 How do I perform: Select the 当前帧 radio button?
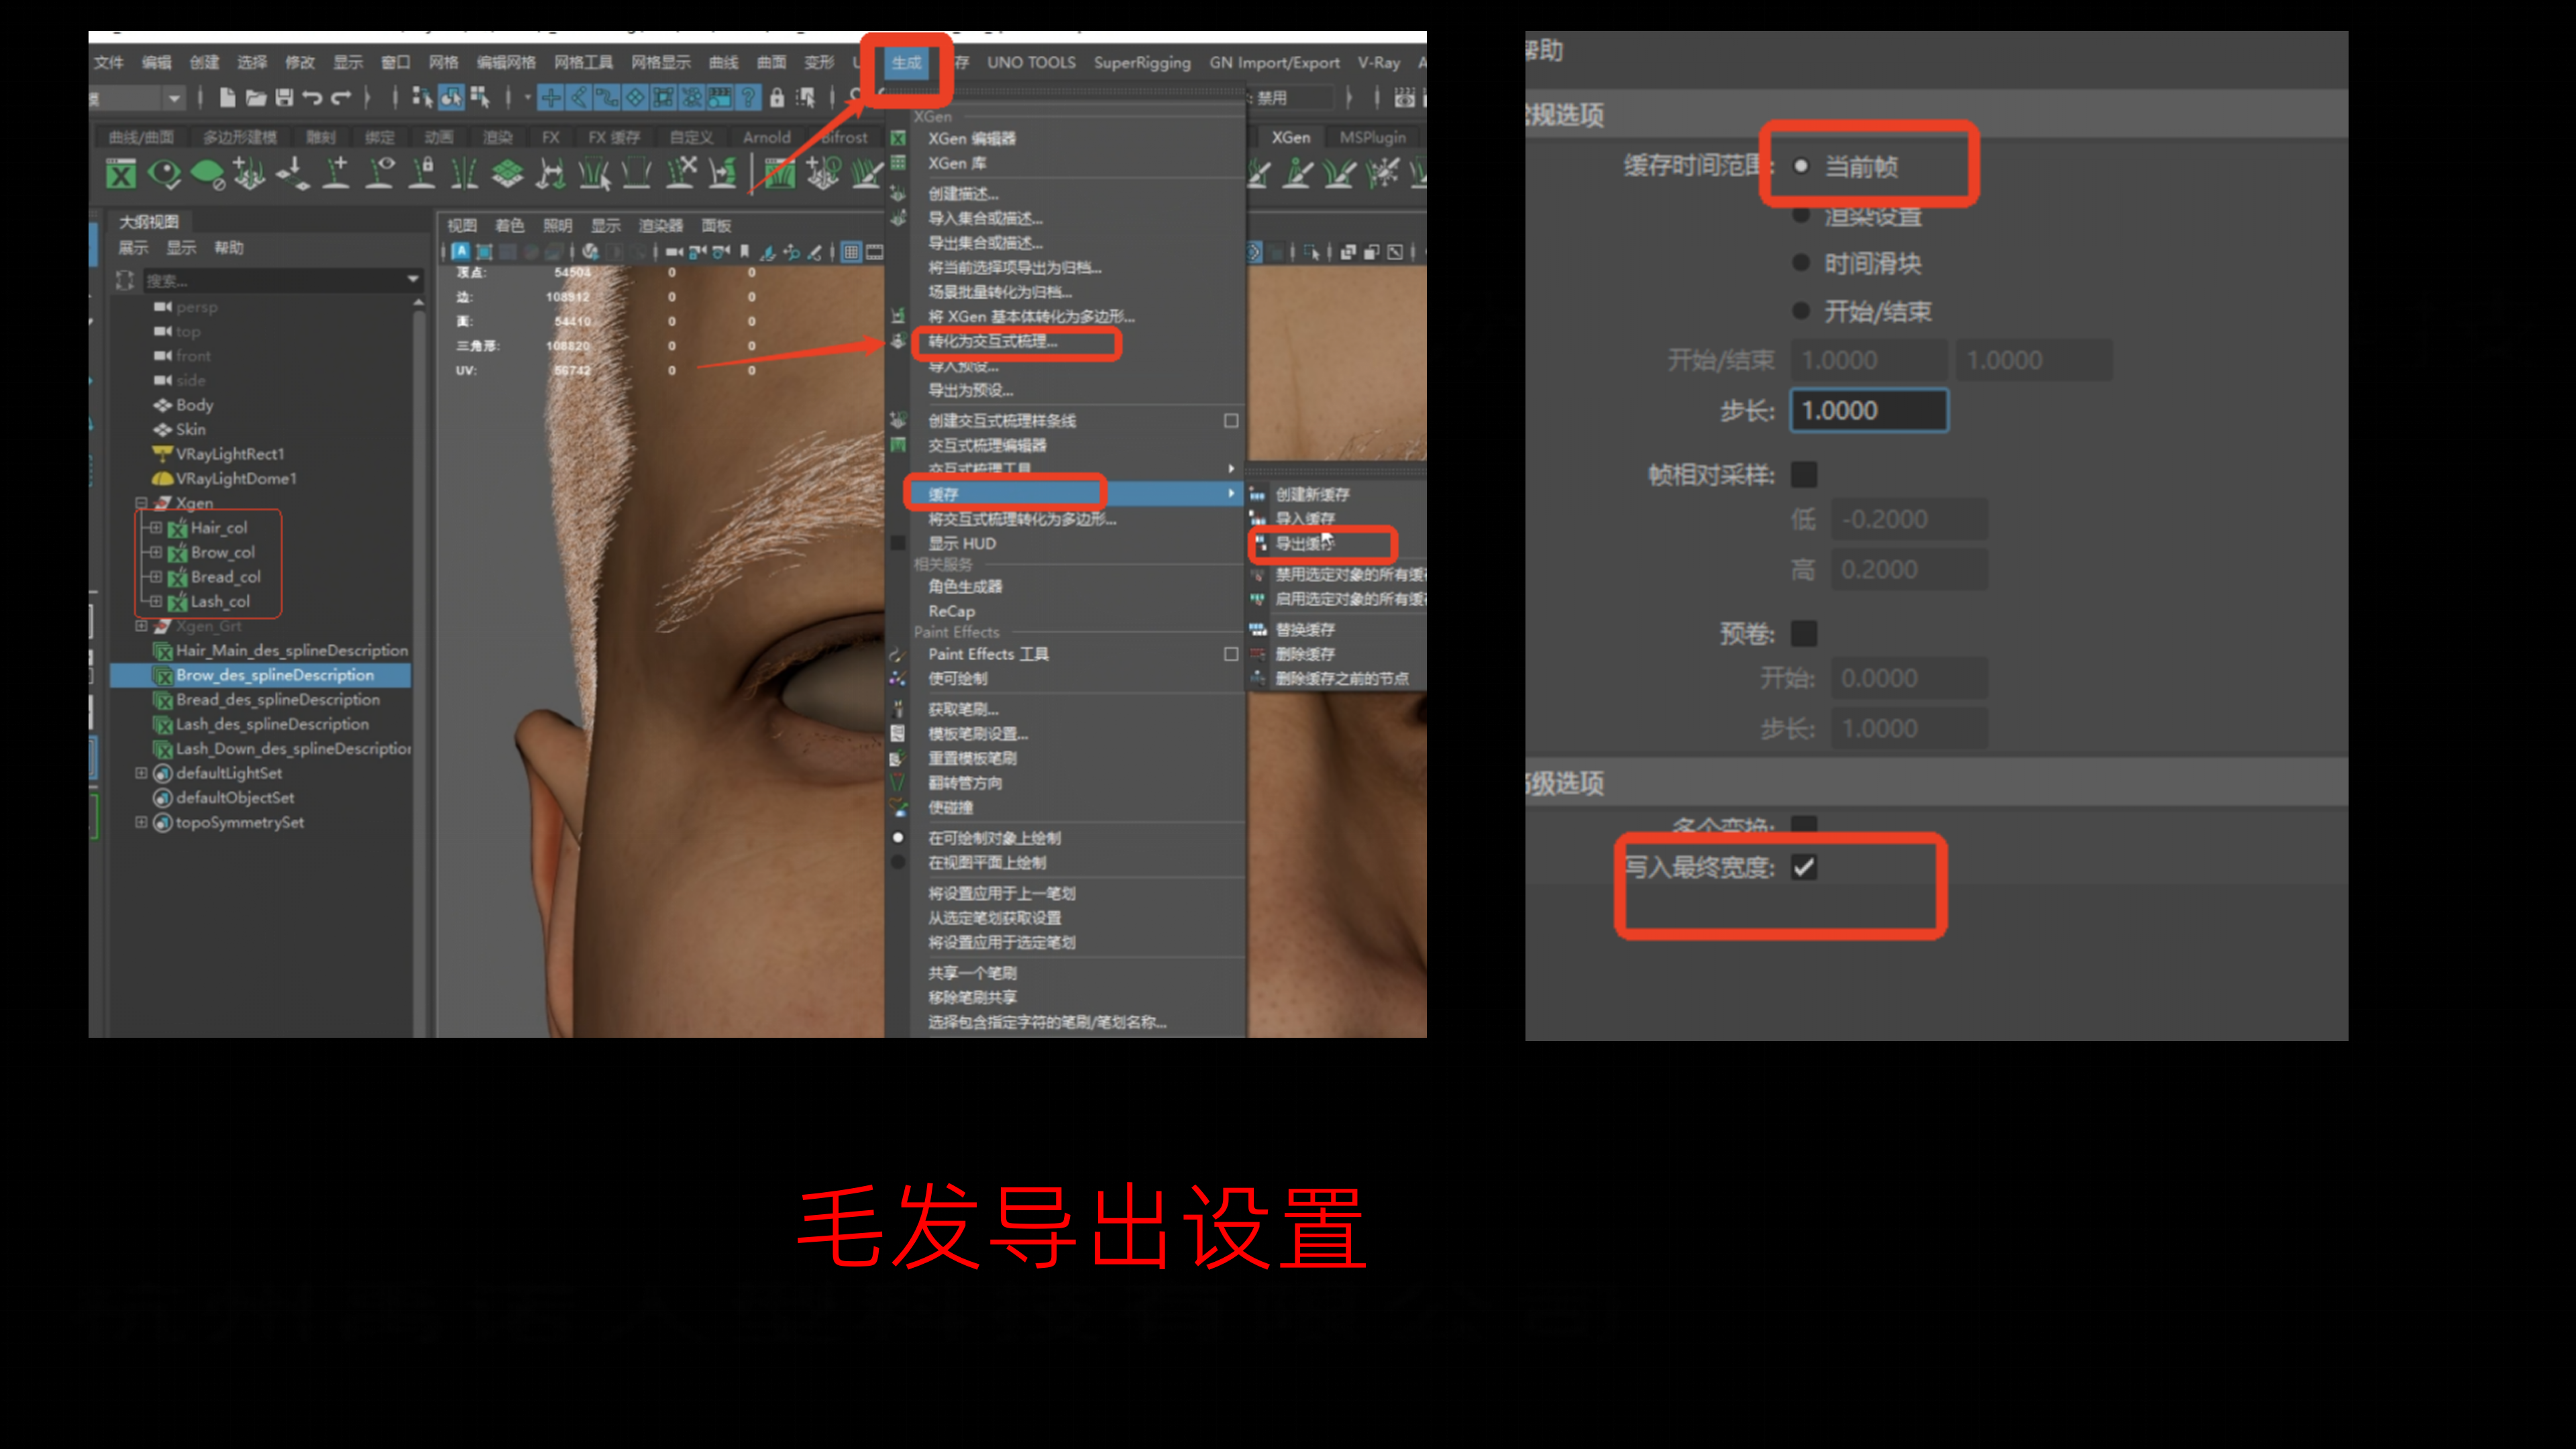(1801, 166)
